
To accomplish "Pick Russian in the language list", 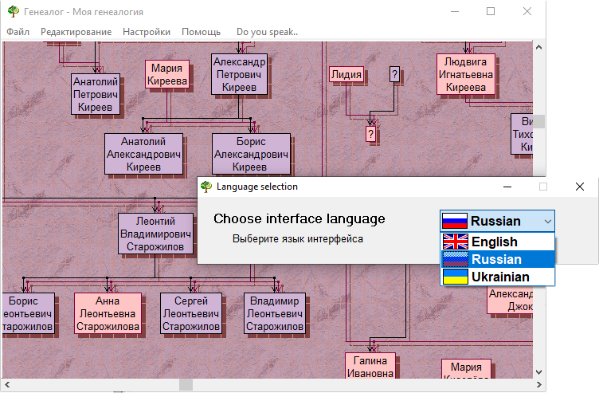I will (496, 259).
